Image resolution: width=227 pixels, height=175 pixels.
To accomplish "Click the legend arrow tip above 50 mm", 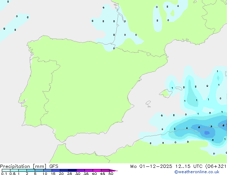I will coord(113,170).
